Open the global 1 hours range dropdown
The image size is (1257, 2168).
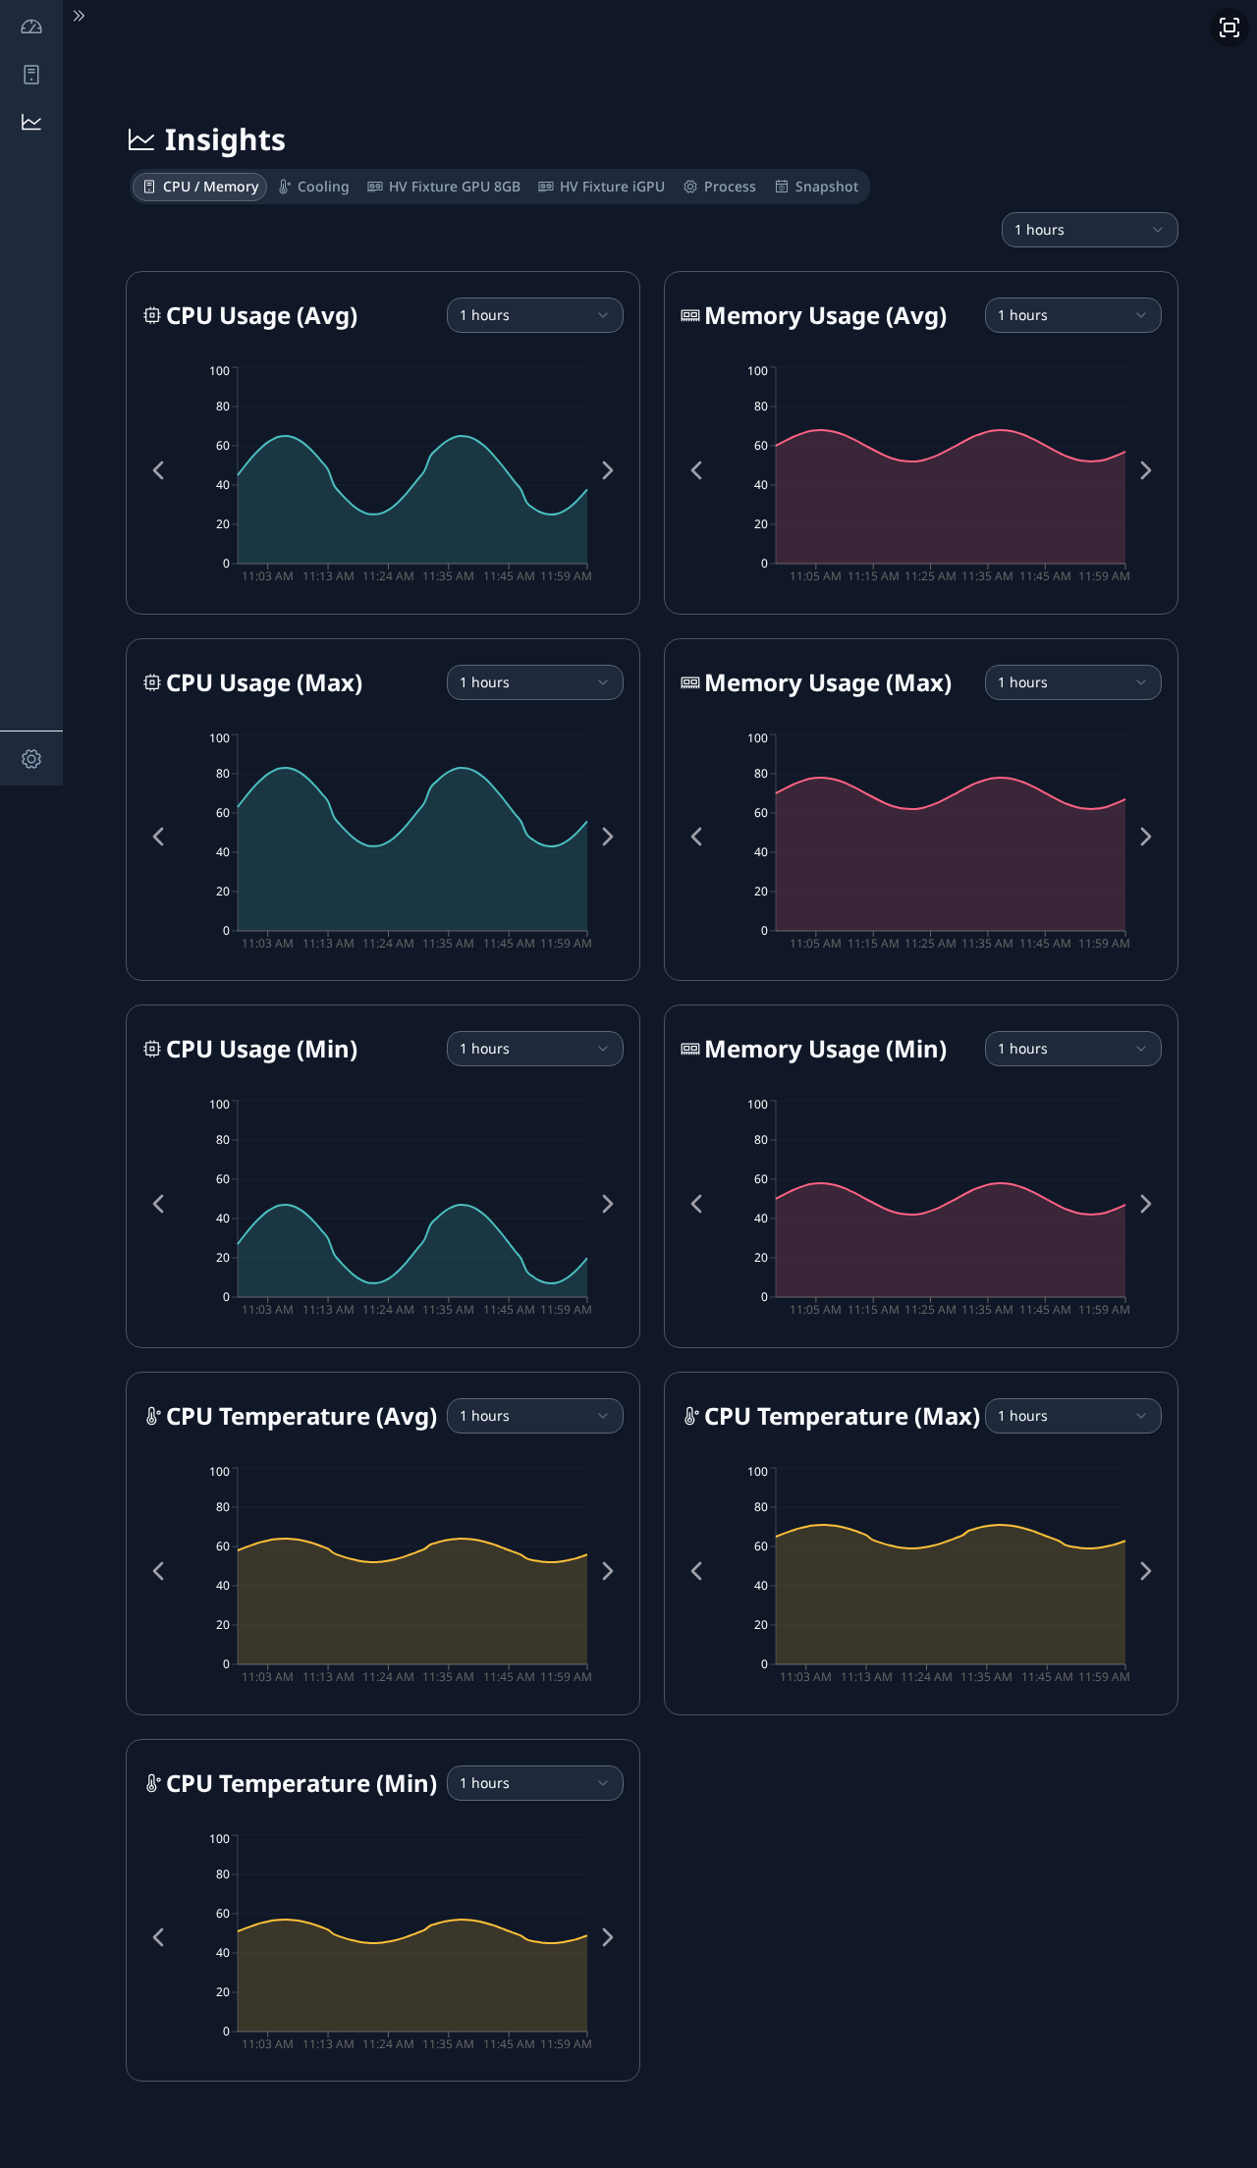[1090, 230]
